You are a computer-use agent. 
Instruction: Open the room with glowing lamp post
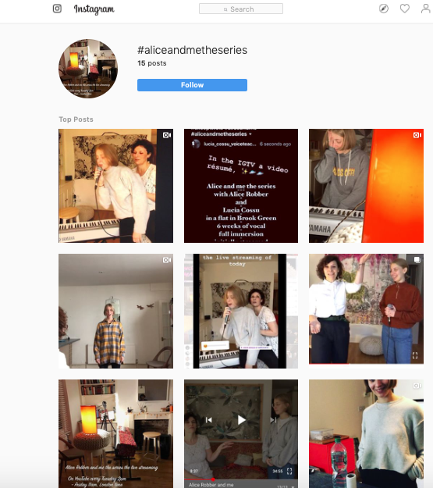(x=115, y=433)
